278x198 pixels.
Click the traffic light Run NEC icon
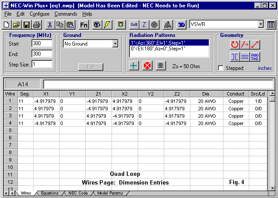[121, 25]
